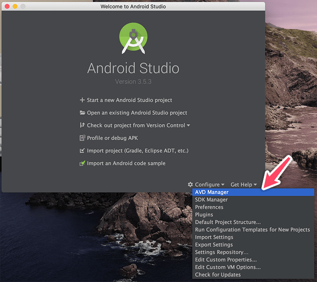
Task: Expand the Version Control checkout arrow
Action: 189,125
